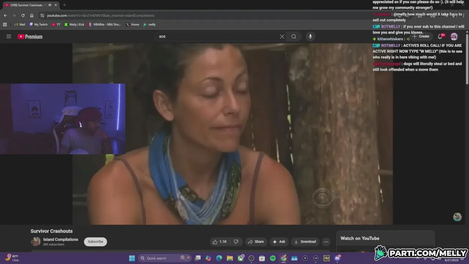Click the Watch on YouTube panel heading
The image size is (469, 264).
pyautogui.click(x=360, y=238)
